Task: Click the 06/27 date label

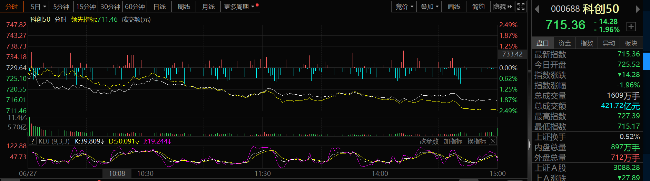Action: [x=28, y=173]
